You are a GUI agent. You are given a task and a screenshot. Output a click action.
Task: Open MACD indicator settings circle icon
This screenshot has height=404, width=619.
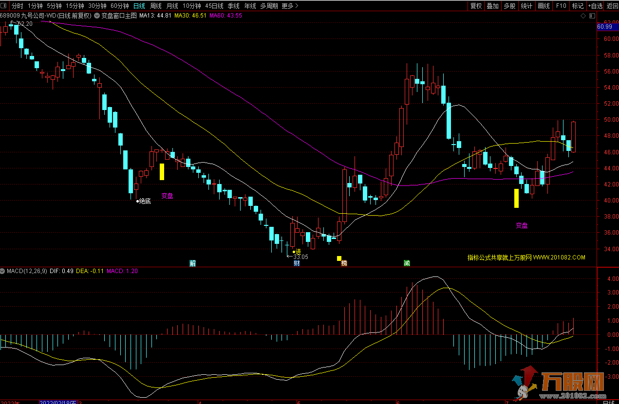click(x=2, y=271)
